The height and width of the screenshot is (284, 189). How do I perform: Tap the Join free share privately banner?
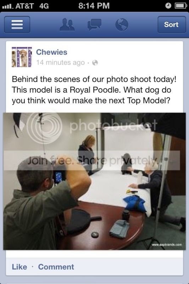click(92, 160)
